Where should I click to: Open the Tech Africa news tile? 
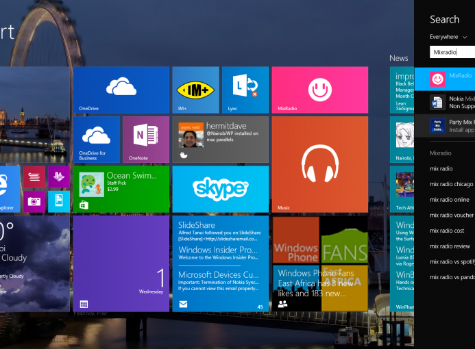[402, 189]
